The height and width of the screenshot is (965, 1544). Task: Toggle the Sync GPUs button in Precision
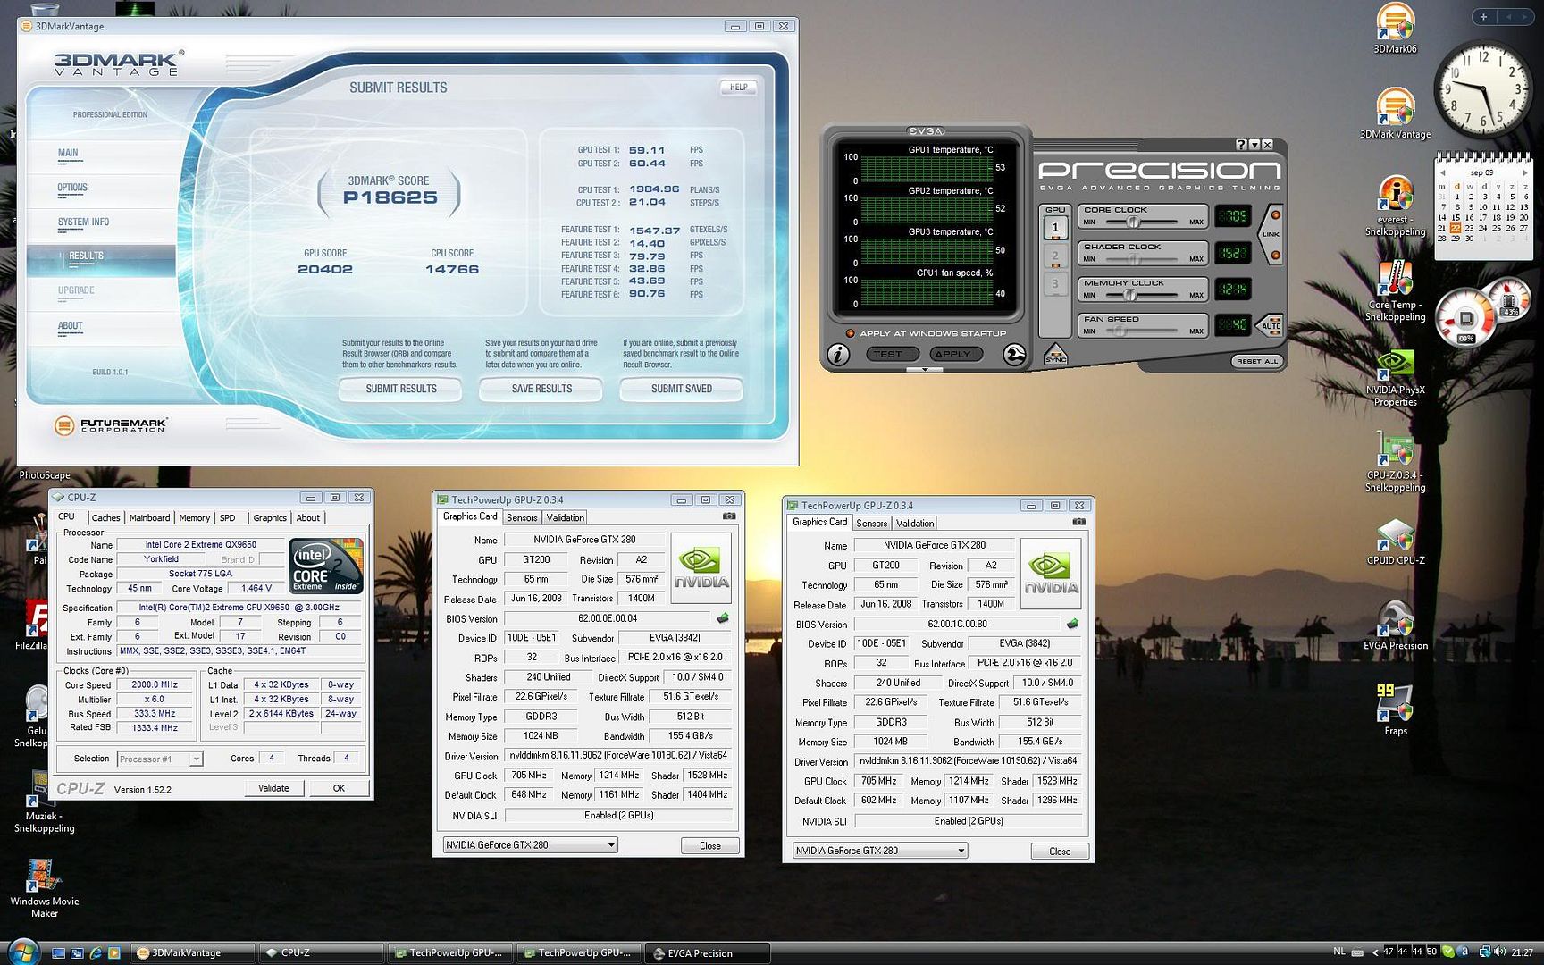[1055, 355]
